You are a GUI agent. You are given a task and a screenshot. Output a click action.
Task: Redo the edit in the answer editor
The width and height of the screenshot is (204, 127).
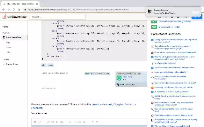click(97, 122)
